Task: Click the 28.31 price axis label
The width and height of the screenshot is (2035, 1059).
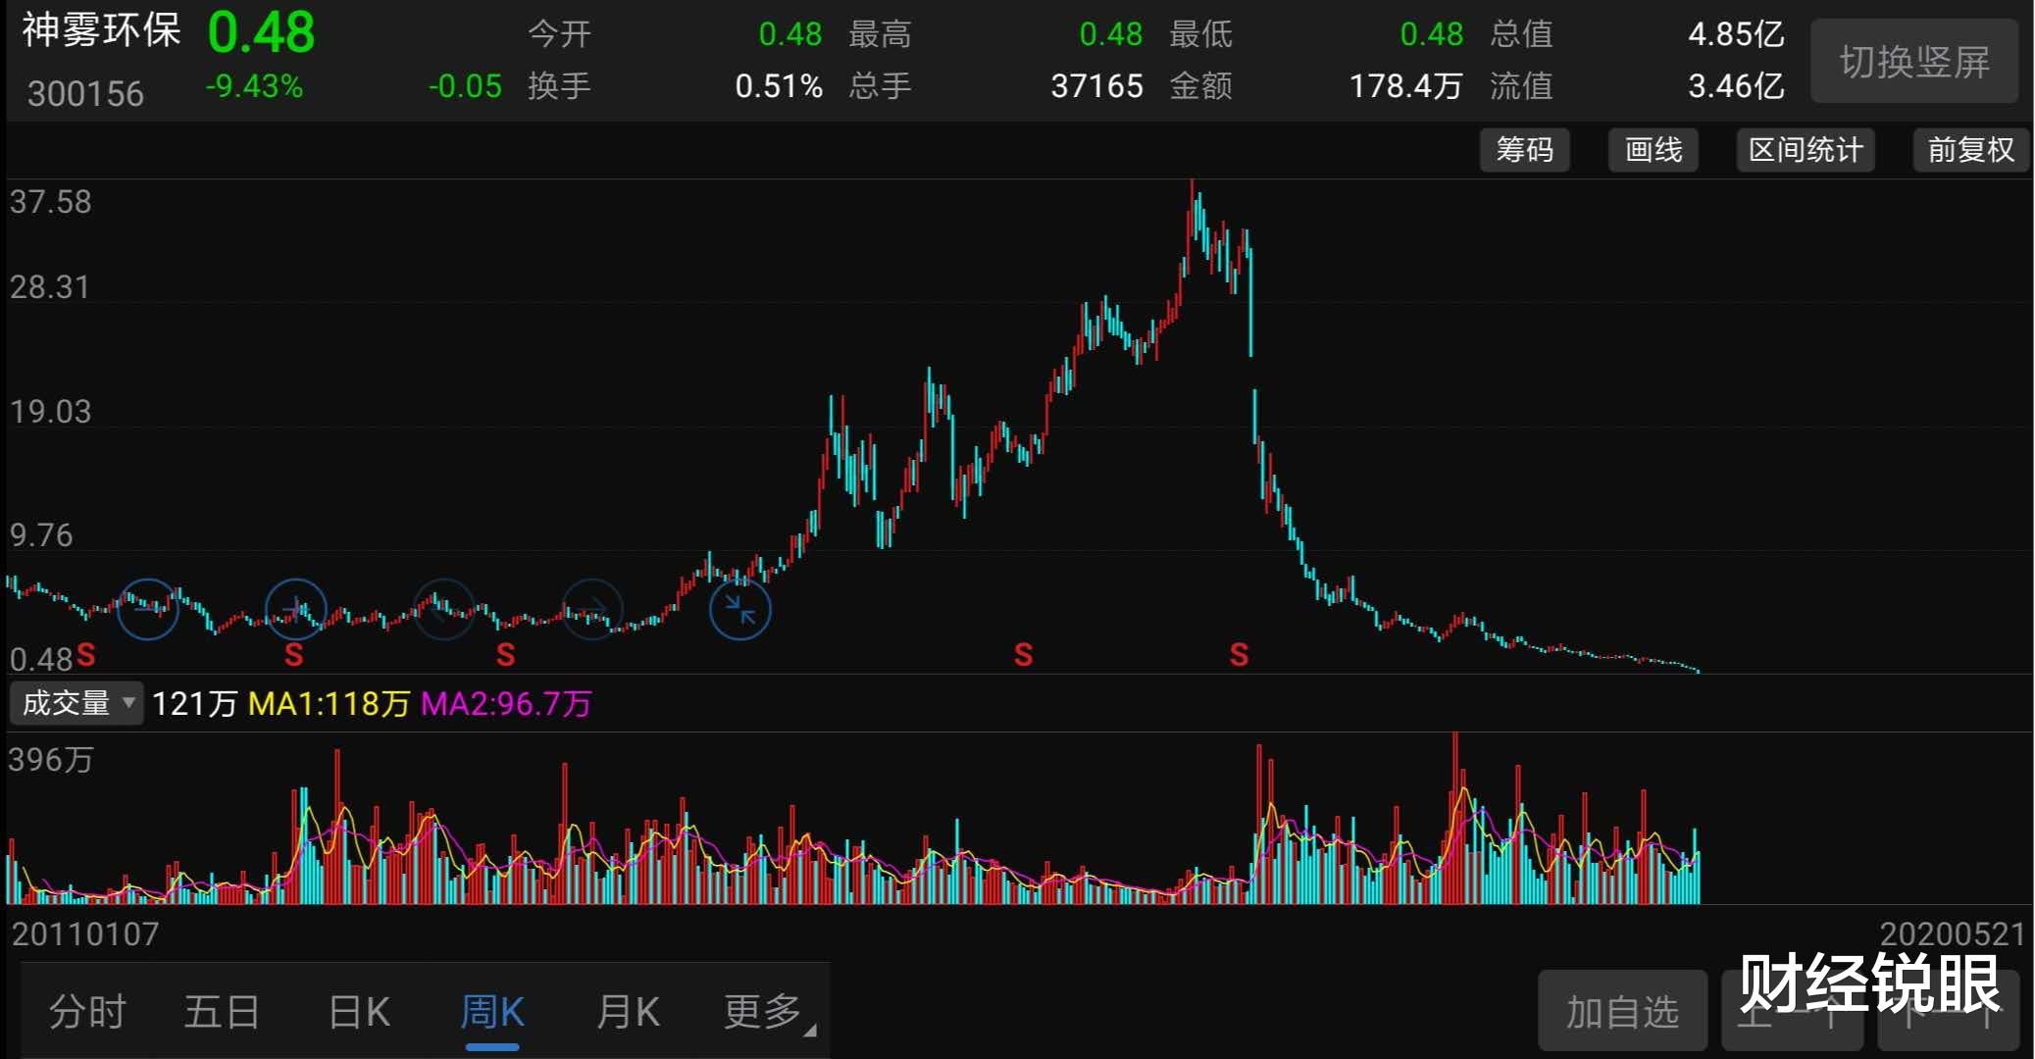Action: [x=49, y=287]
